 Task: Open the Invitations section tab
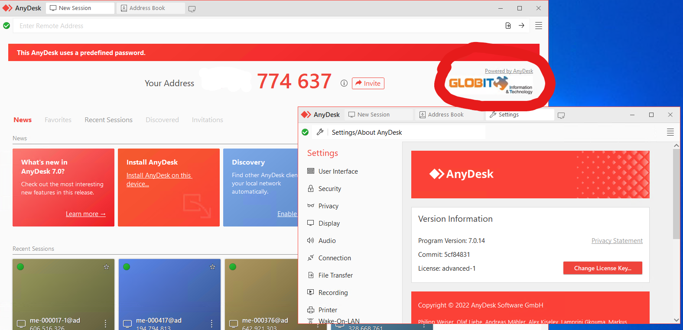(x=208, y=120)
